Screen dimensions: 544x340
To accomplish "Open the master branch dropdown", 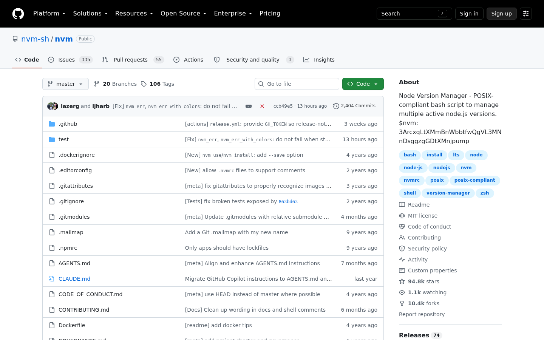I will (65, 84).
